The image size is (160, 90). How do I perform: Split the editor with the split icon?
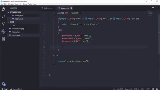coord(153,8)
